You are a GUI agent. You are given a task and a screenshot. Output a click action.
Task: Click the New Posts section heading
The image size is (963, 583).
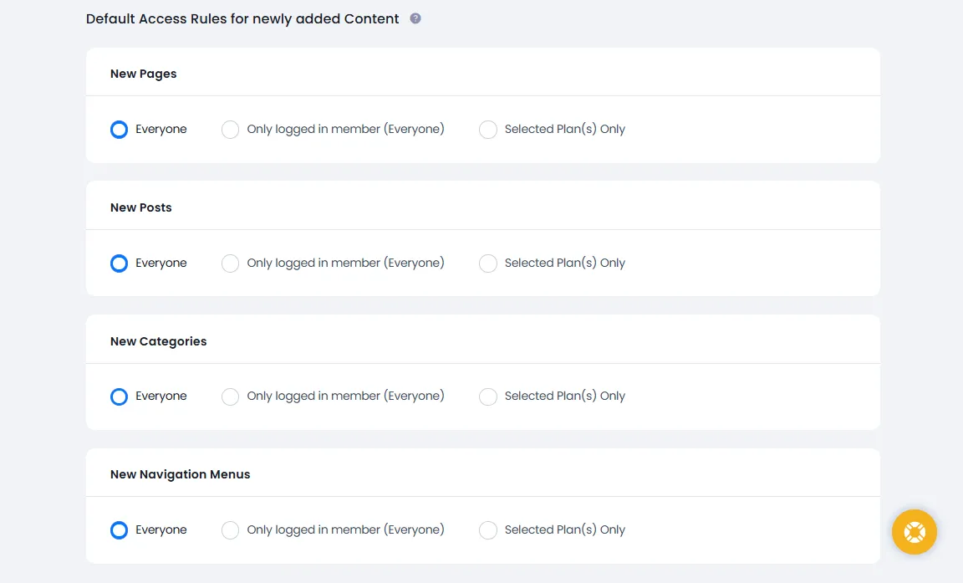point(141,207)
